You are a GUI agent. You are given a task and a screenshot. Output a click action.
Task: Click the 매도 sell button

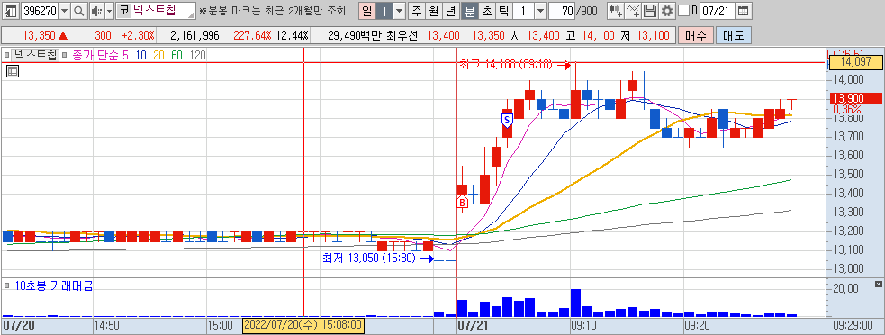[734, 36]
